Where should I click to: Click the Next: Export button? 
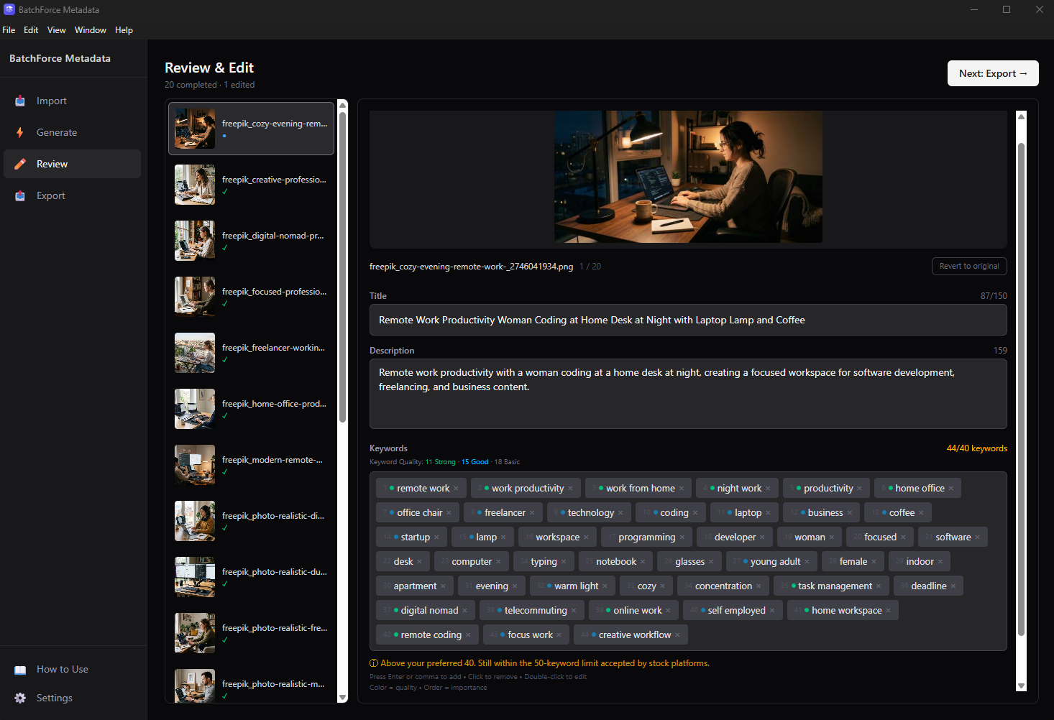(992, 73)
